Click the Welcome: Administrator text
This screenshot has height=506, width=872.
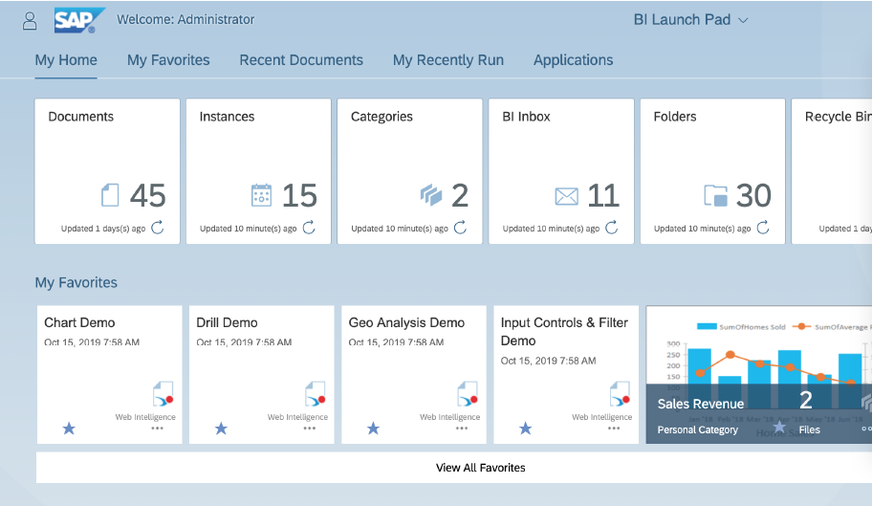[185, 19]
